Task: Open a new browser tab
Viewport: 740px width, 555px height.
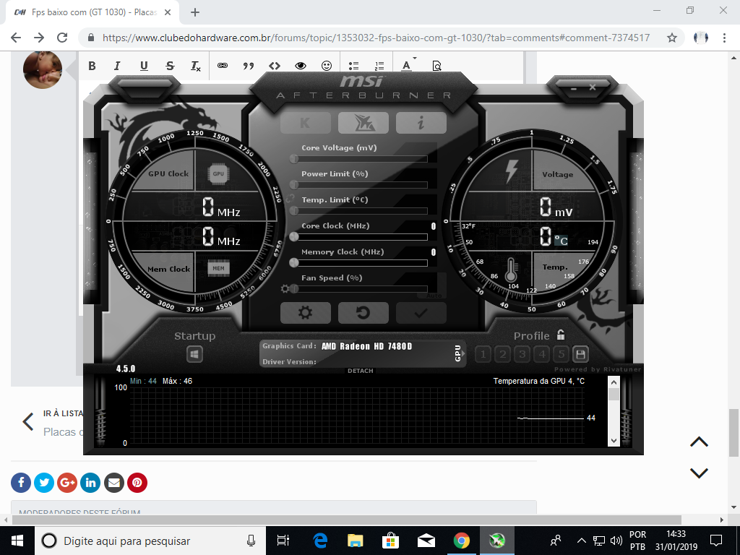Action: coord(195,12)
